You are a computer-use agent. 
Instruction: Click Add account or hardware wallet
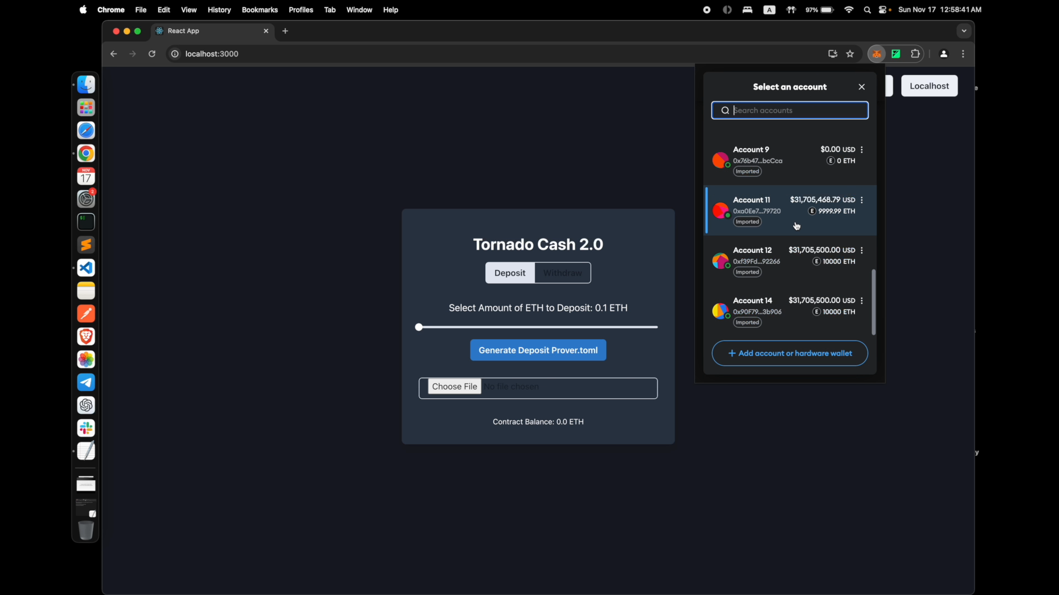click(790, 353)
